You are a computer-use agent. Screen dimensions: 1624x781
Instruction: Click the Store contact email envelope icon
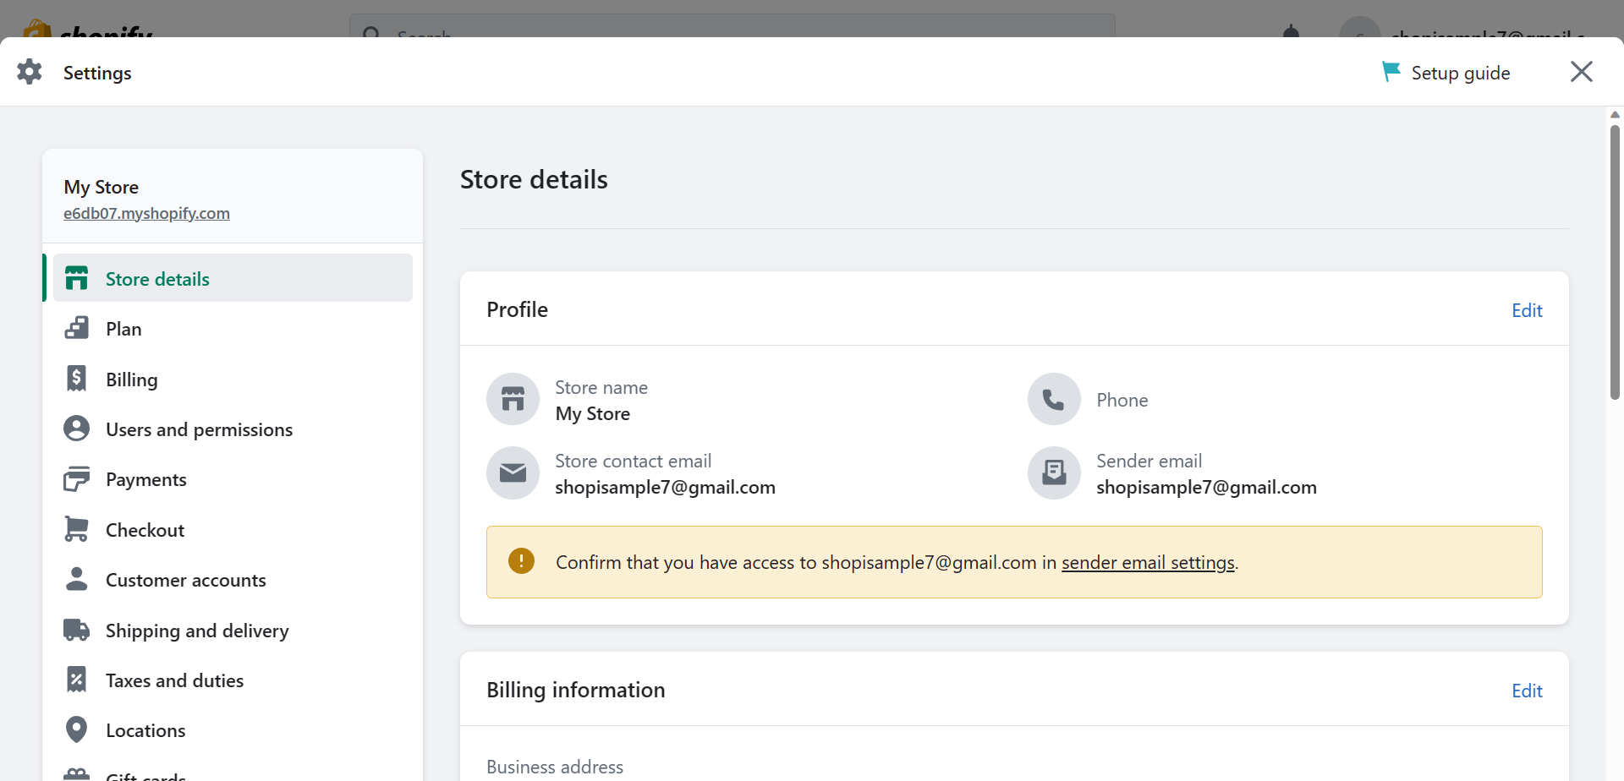tap(513, 472)
